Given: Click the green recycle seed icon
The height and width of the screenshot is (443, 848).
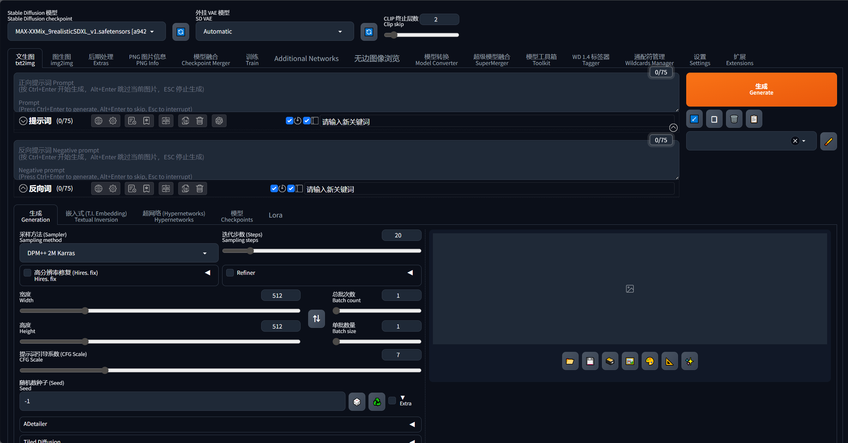Looking at the screenshot, I should coord(377,402).
